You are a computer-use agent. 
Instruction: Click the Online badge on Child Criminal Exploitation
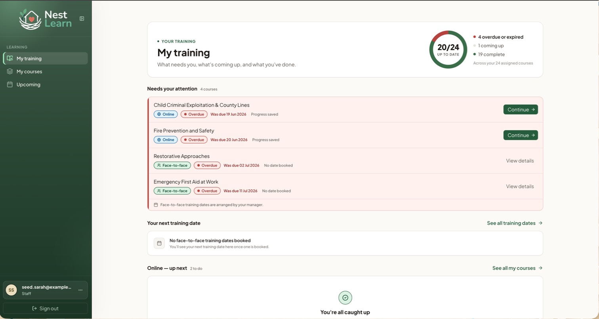point(166,114)
